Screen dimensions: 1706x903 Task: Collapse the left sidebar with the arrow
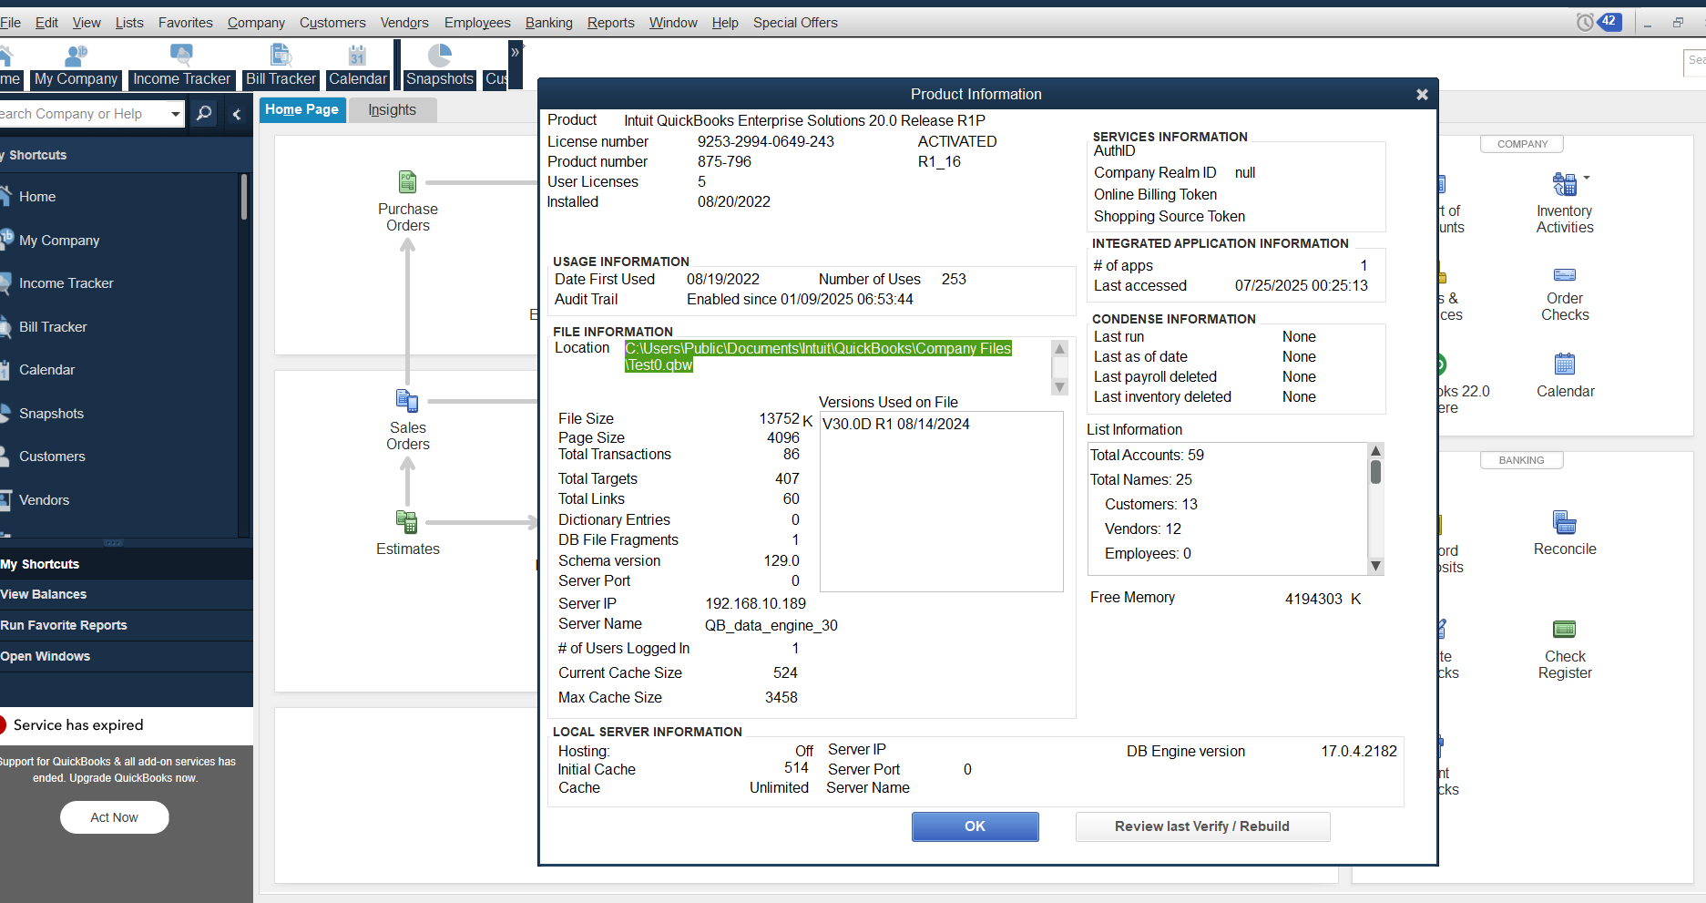click(237, 114)
